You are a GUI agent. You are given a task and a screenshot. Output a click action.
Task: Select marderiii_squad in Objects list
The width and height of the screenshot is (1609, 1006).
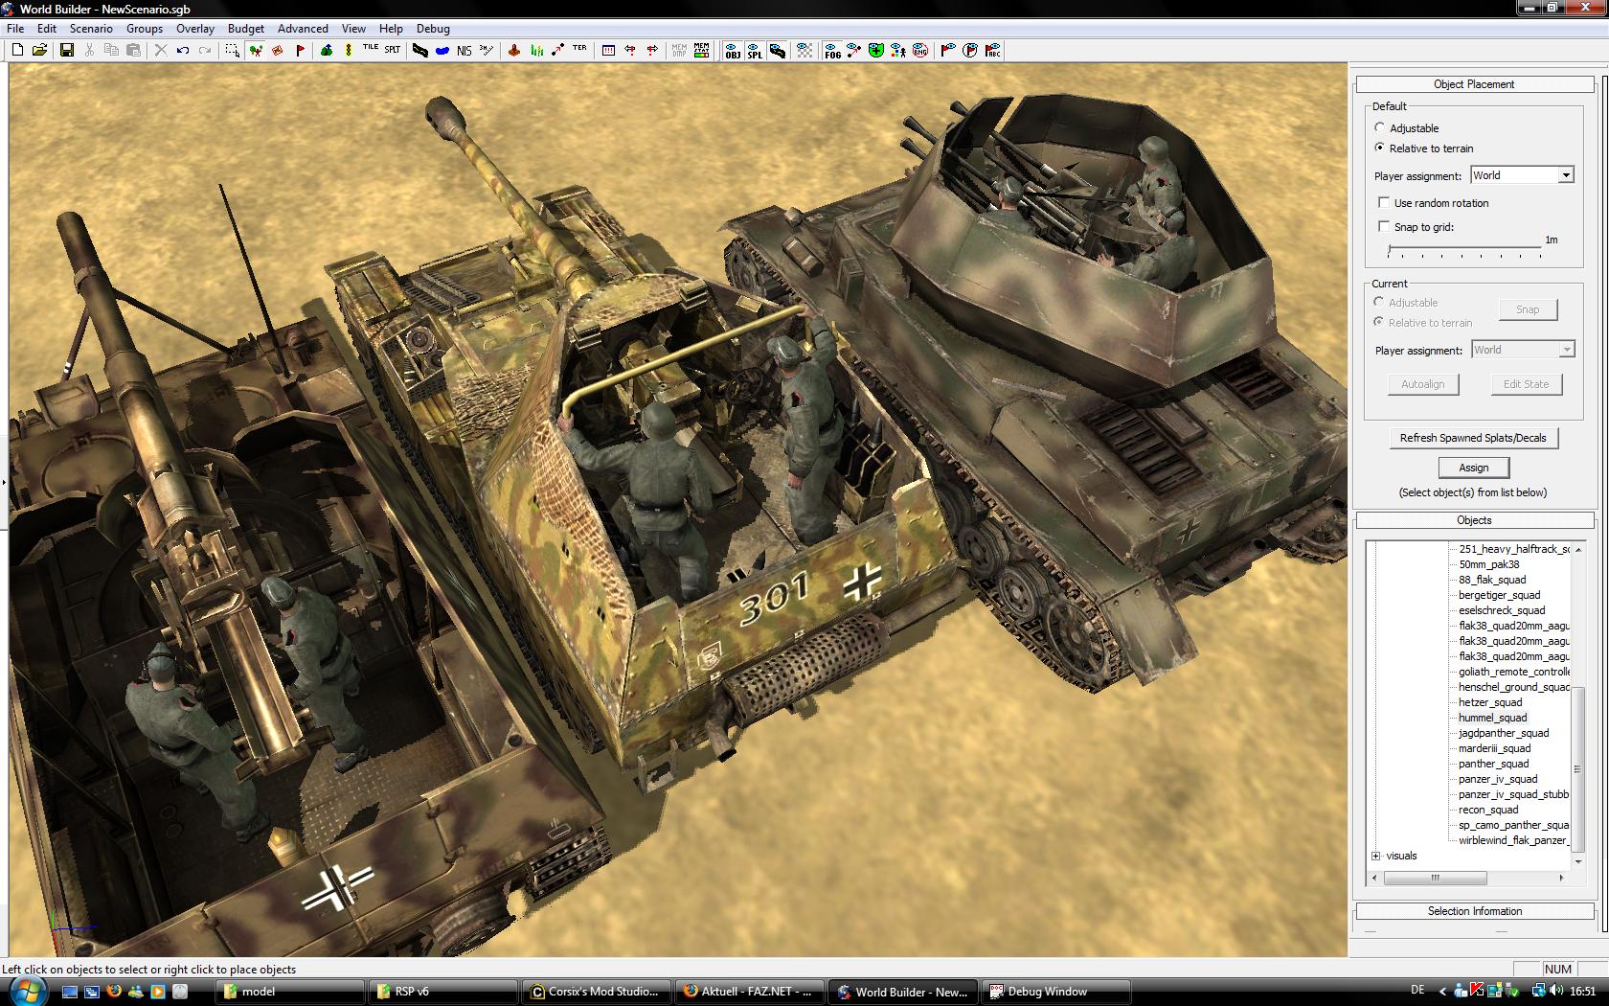(1494, 748)
